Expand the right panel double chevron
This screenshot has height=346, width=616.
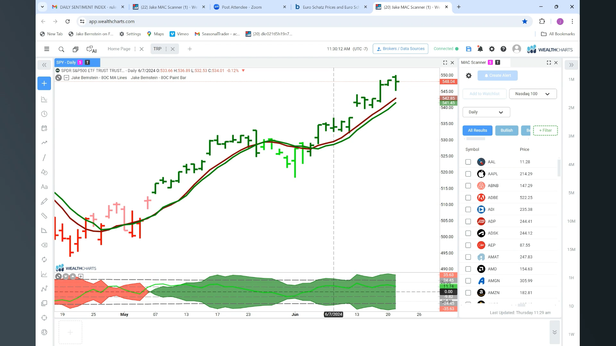[571, 65]
